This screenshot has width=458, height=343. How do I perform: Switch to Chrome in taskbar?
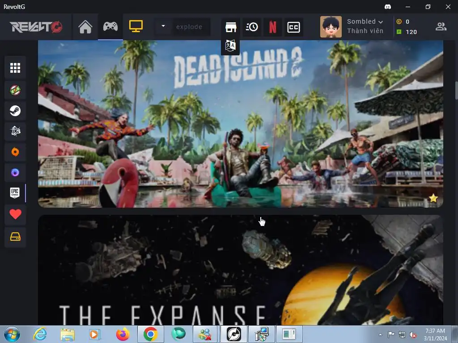point(150,334)
